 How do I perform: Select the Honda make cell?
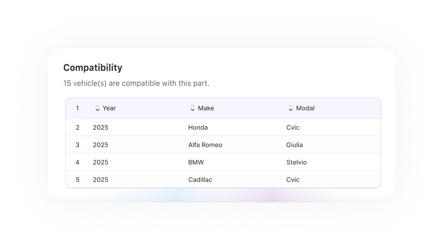coord(198,128)
